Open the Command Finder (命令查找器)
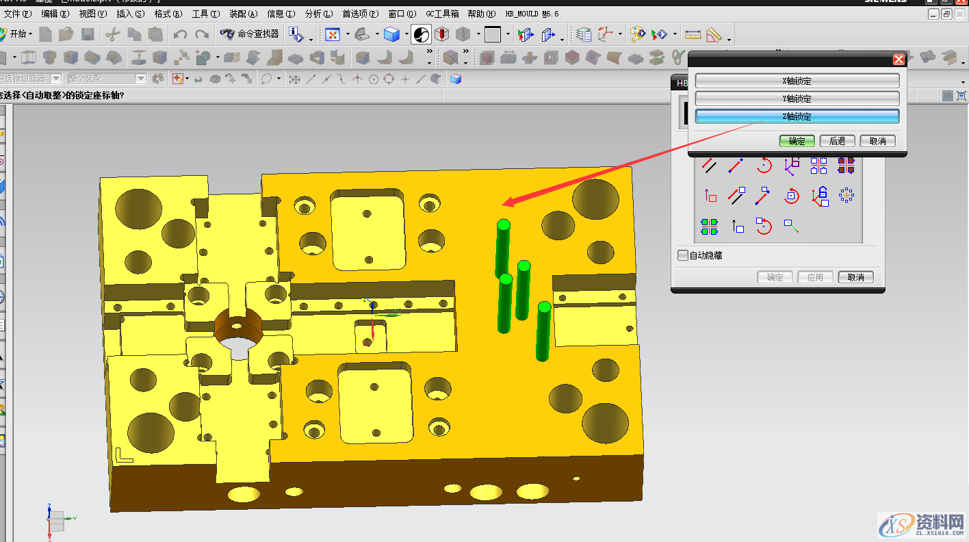The width and height of the screenshot is (969, 542). (250, 34)
